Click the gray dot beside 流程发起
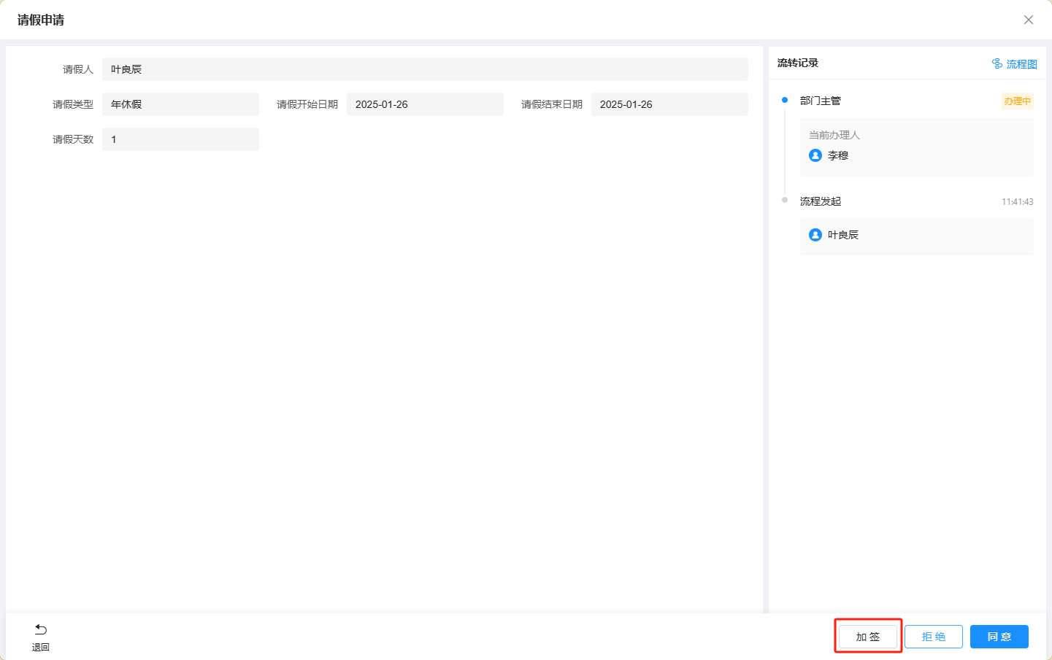The width and height of the screenshot is (1052, 660). 785,200
